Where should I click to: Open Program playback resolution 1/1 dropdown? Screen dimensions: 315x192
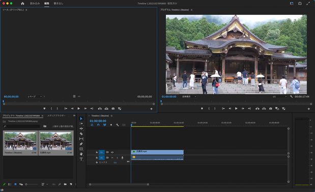coord(279,97)
